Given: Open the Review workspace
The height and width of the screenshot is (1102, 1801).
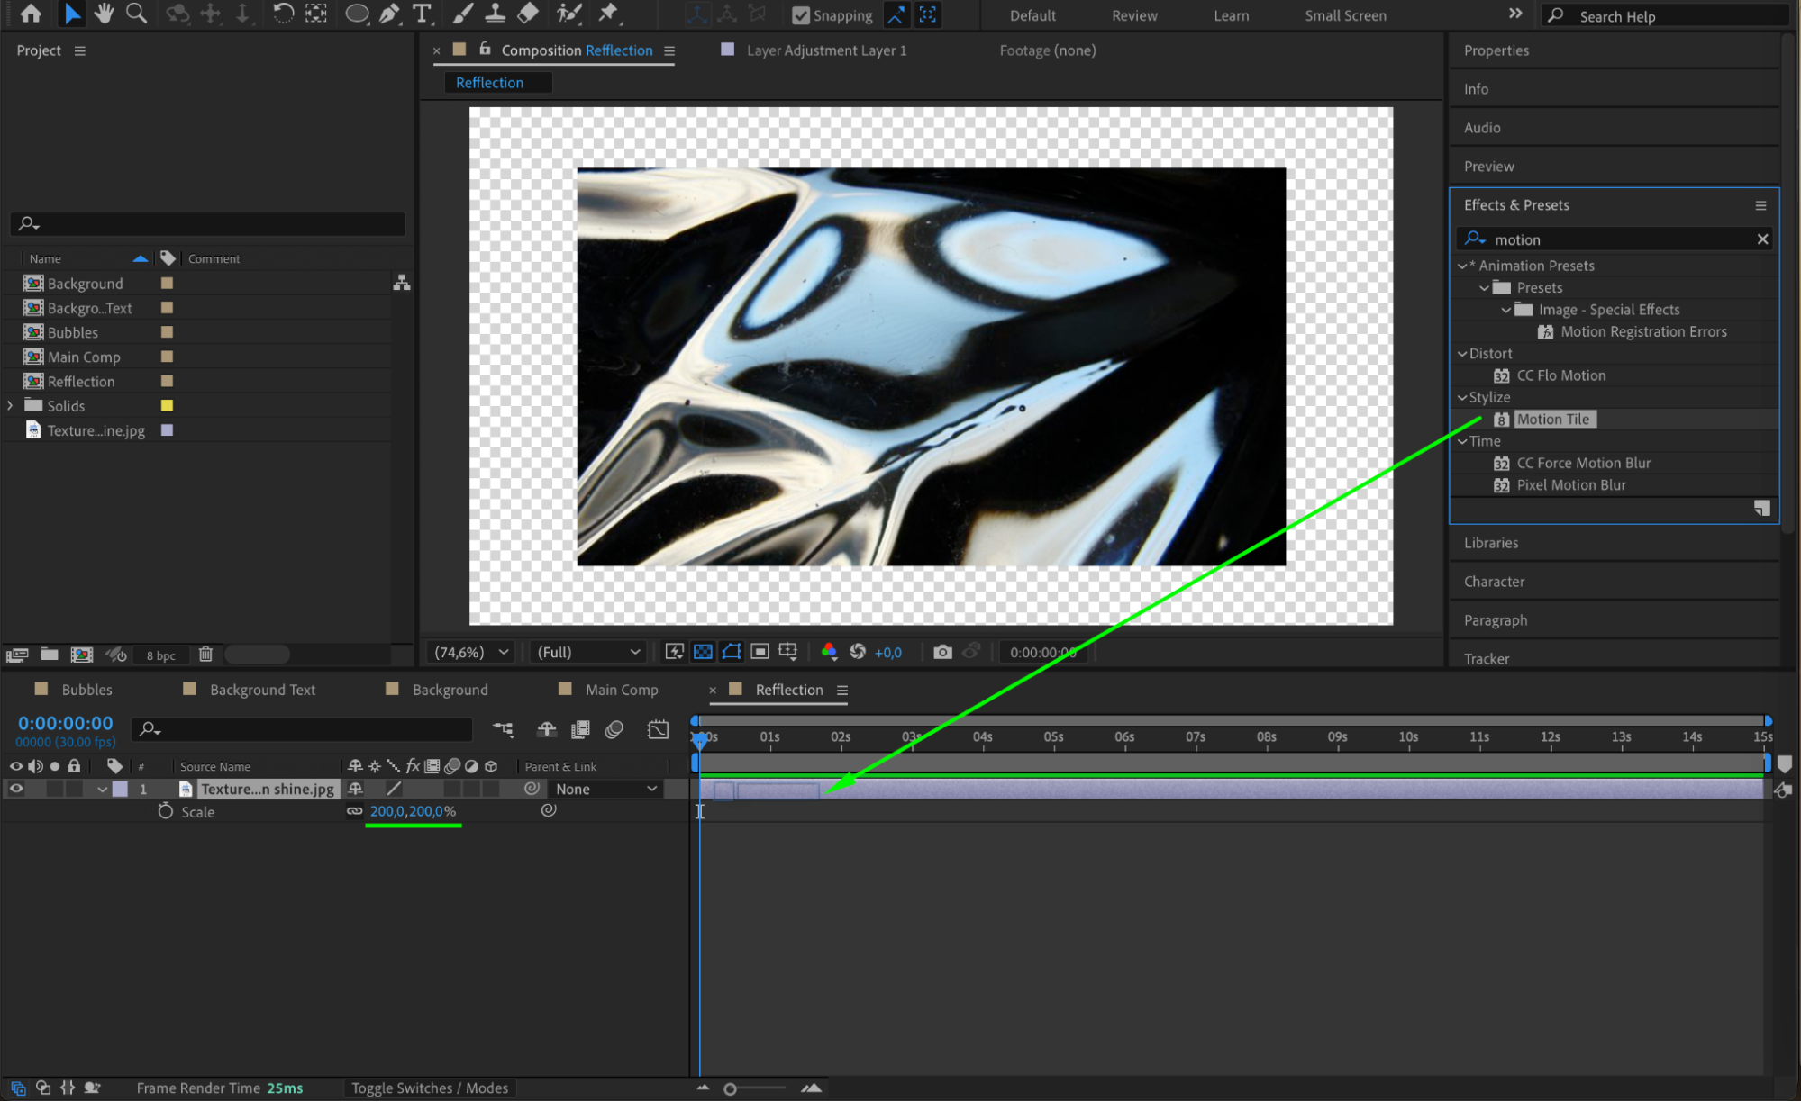Looking at the screenshot, I should [1133, 15].
